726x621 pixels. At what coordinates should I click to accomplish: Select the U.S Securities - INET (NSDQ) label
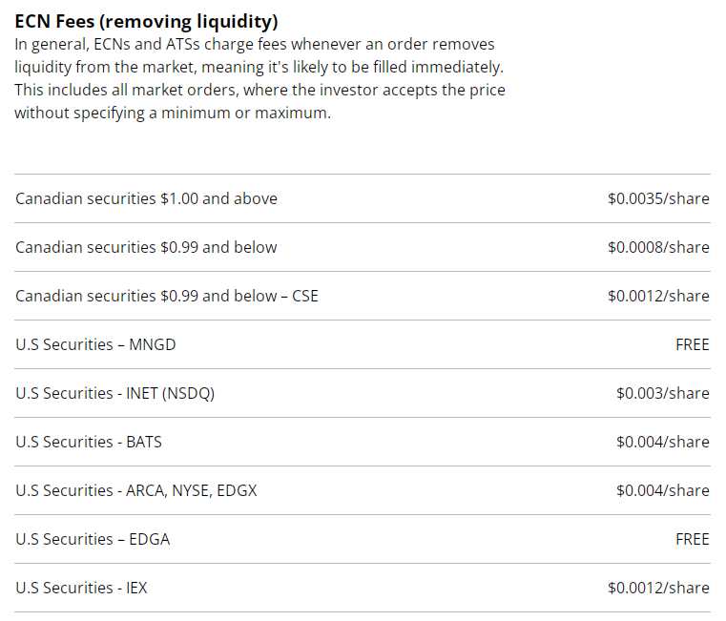coord(114,393)
